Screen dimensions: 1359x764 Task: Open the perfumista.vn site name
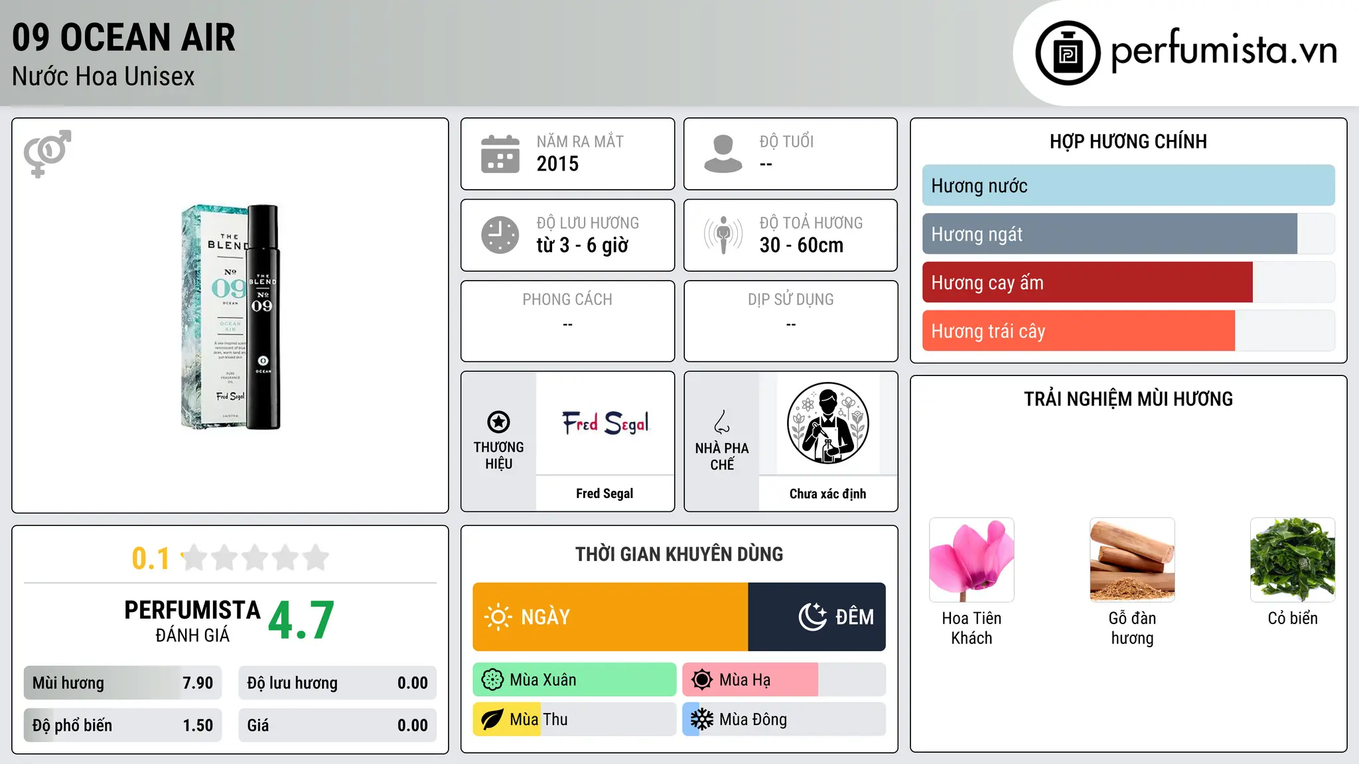(1224, 50)
